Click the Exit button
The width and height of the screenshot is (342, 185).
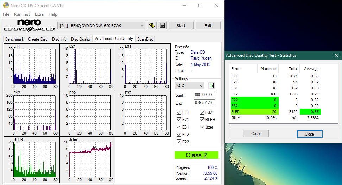point(208,26)
